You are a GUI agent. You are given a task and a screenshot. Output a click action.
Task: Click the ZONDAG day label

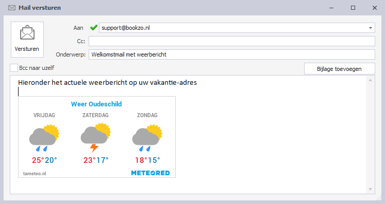[147, 115]
